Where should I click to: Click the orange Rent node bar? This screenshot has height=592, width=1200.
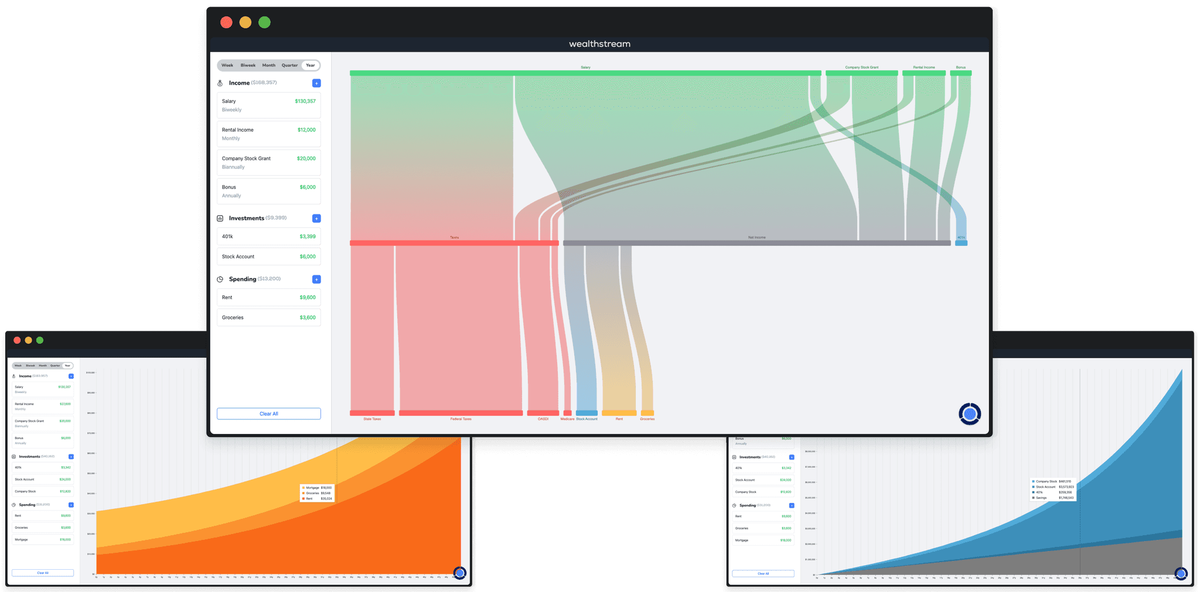(619, 413)
